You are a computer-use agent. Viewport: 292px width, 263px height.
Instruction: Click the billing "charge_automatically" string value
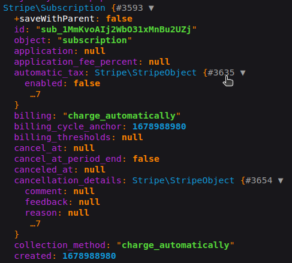[x=122, y=116]
